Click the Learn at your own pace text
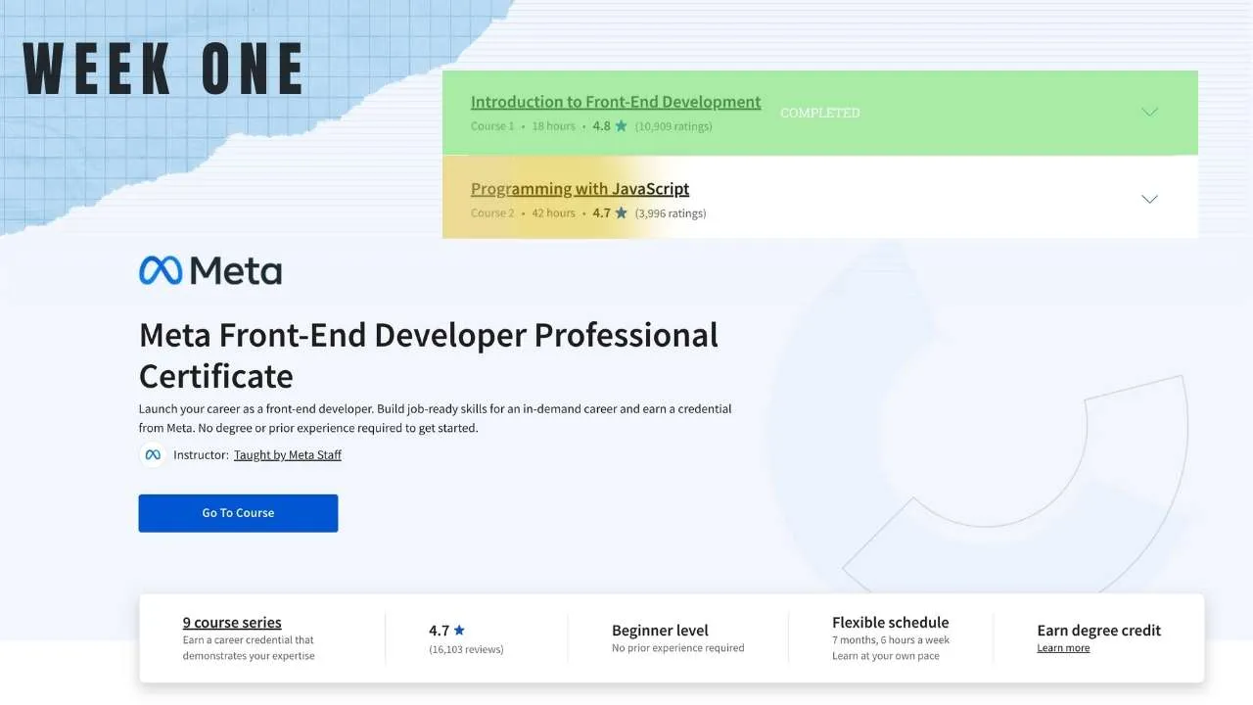The width and height of the screenshot is (1253, 705). tap(886, 656)
